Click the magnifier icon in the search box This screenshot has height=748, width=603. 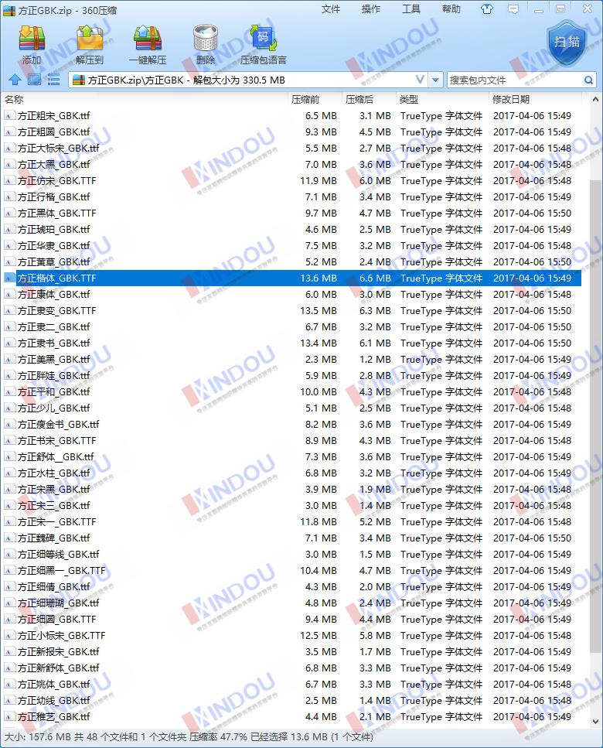(588, 80)
